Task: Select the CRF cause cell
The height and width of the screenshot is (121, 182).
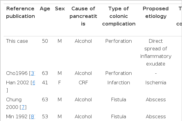Action: click(x=83, y=82)
